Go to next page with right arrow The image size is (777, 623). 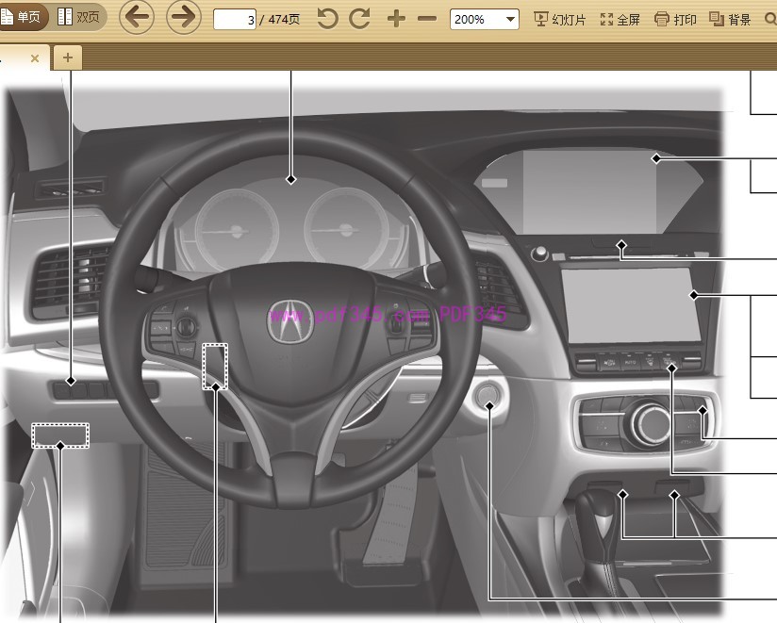183,17
